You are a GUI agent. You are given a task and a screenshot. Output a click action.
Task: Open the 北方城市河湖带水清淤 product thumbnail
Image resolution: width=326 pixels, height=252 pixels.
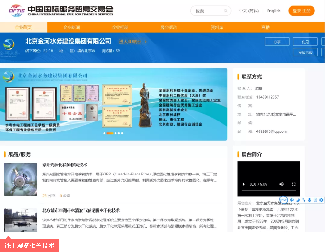(21, 220)
